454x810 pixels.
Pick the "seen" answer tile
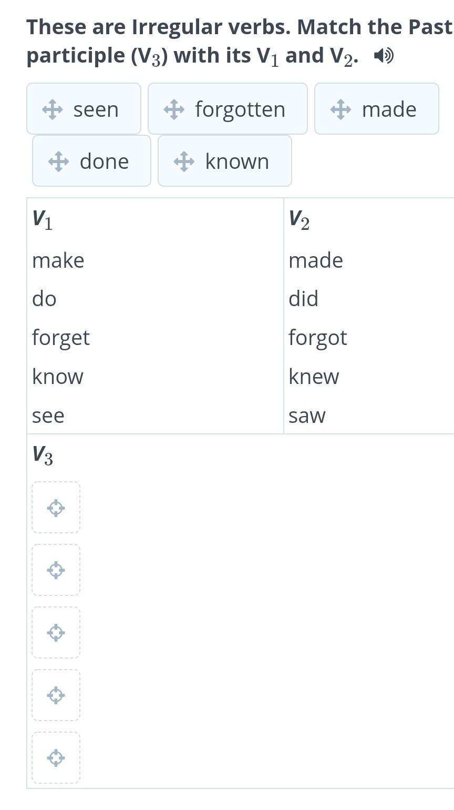pos(84,109)
